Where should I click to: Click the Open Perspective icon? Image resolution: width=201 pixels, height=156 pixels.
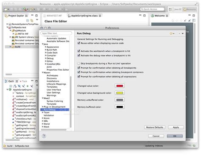[x=170, y=9]
